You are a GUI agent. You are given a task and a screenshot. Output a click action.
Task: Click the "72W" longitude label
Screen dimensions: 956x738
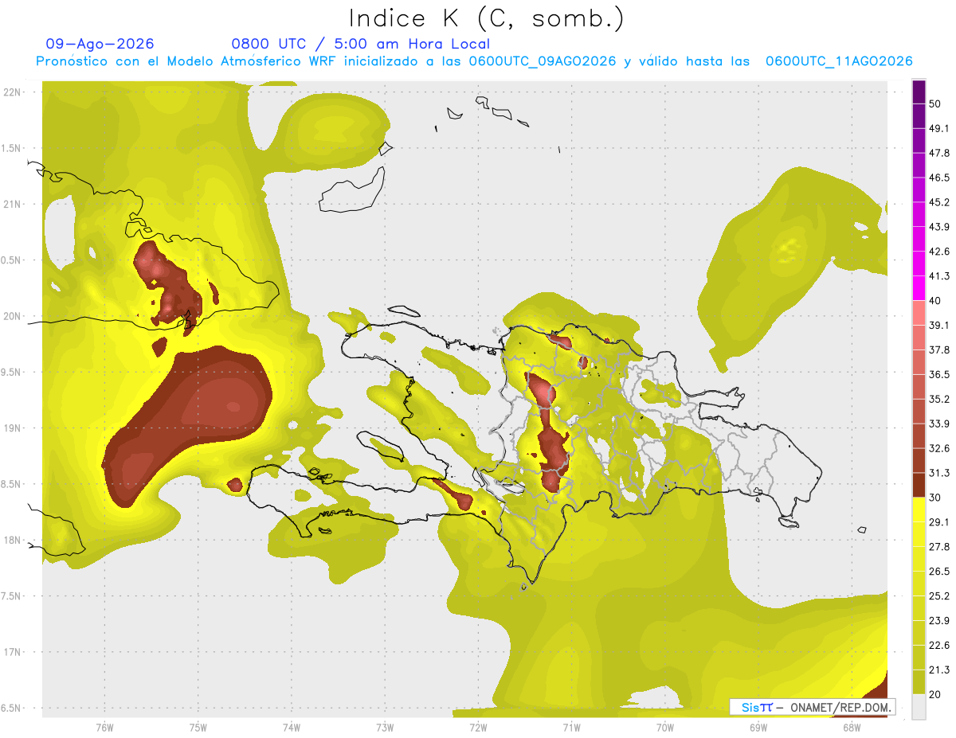(478, 728)
